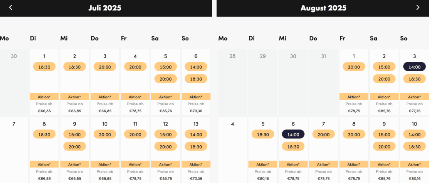Select 20:00 showtime on August 7
This screenshot has width=429, height=183.
point(323,134)
